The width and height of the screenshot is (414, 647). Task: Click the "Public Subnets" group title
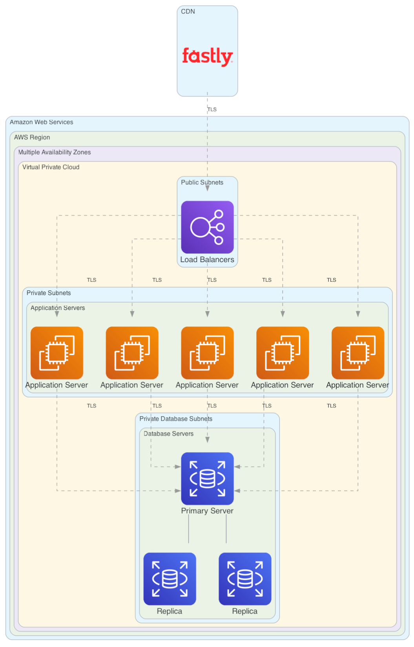click(x=202, y=182)
